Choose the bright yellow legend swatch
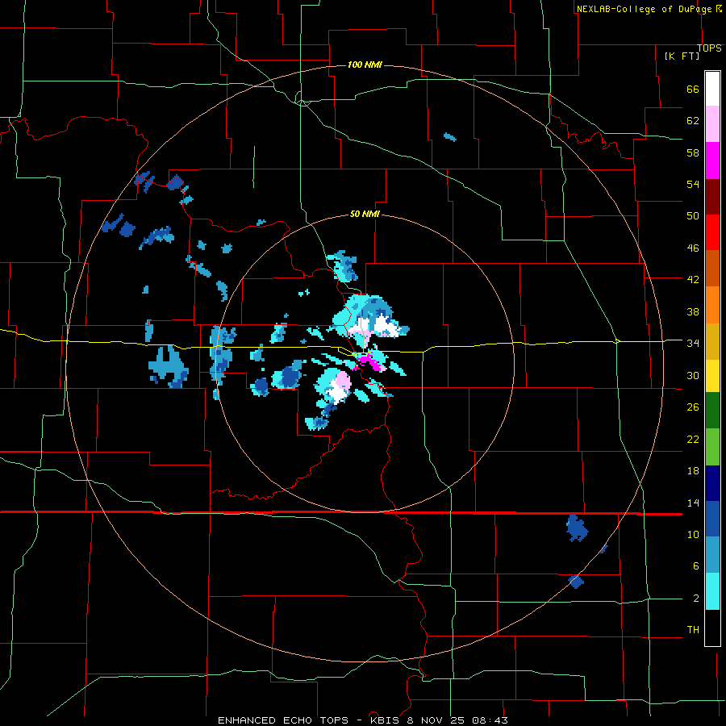The image size is (726, 726). click(x=712, y=375)
